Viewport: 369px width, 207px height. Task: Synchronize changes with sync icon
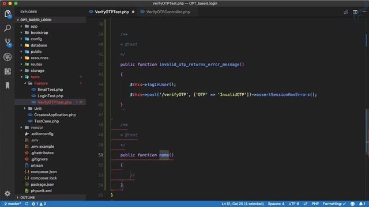27,204
